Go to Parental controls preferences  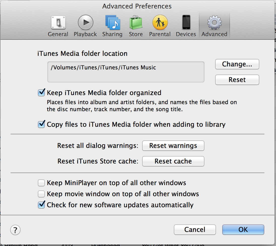[x=160, y=26]
